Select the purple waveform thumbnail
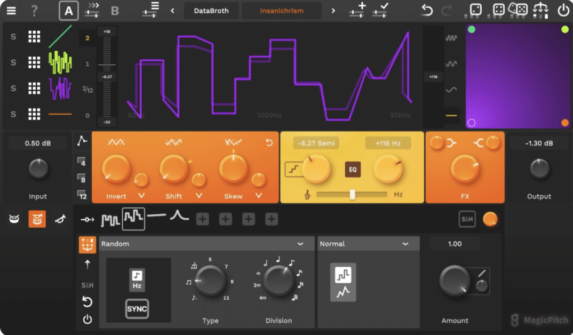 point(60,89)
